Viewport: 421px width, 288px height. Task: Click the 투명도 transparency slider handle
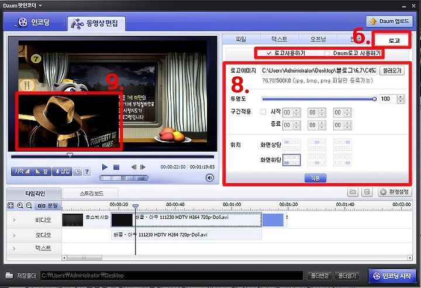point(374,99)
